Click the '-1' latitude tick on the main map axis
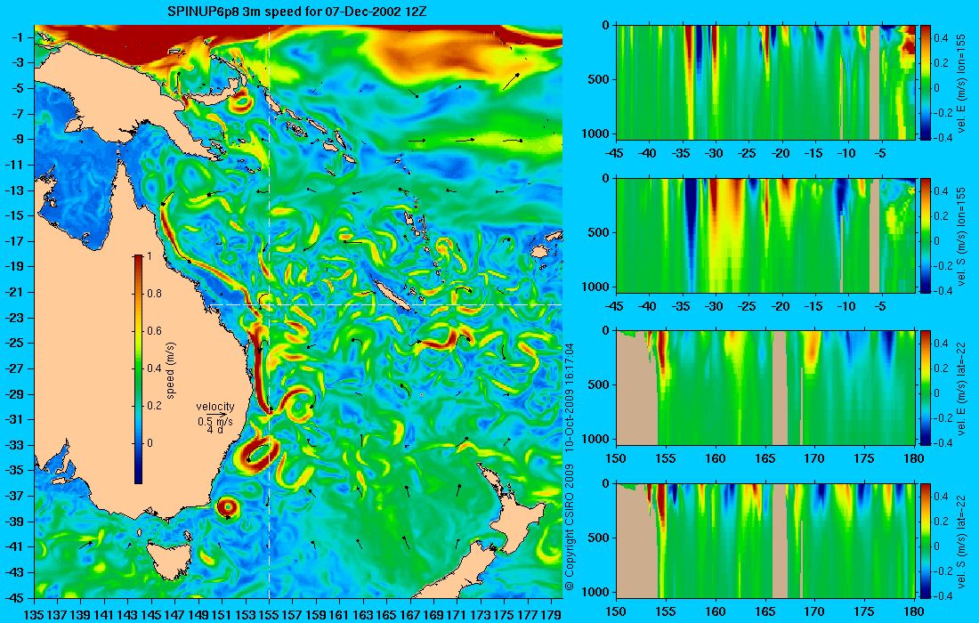Viewport: 979px width, 623px height. pyautogui.click(x=17, y=37)
